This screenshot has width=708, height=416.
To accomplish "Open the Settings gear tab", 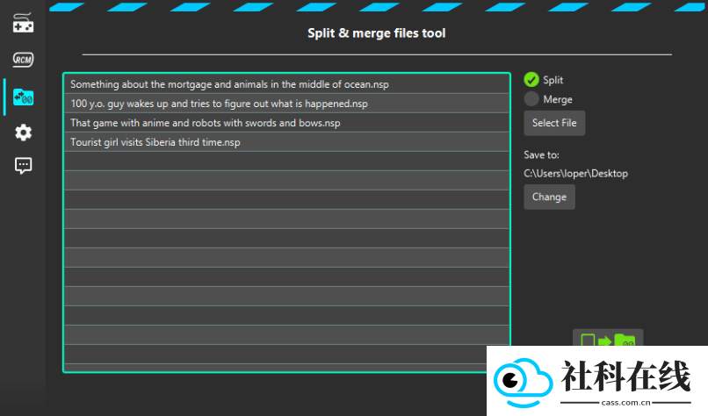I will click(x=23, y=133).
